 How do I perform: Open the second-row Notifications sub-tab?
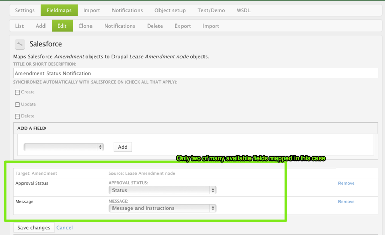pyautogui.click(x=120, y=26)
